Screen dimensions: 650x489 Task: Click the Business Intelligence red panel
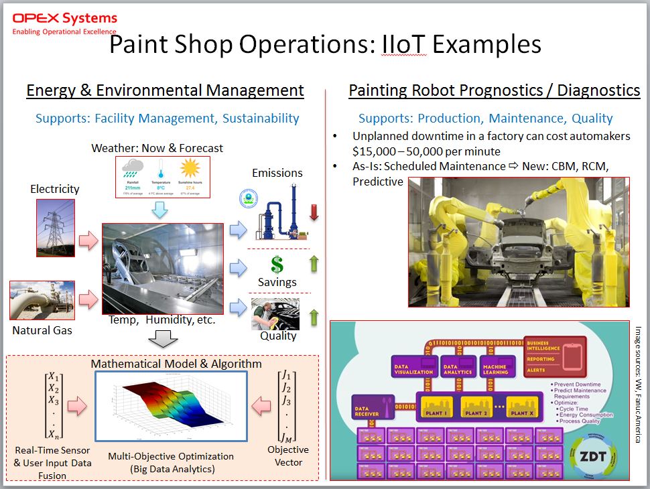[555, 357]
